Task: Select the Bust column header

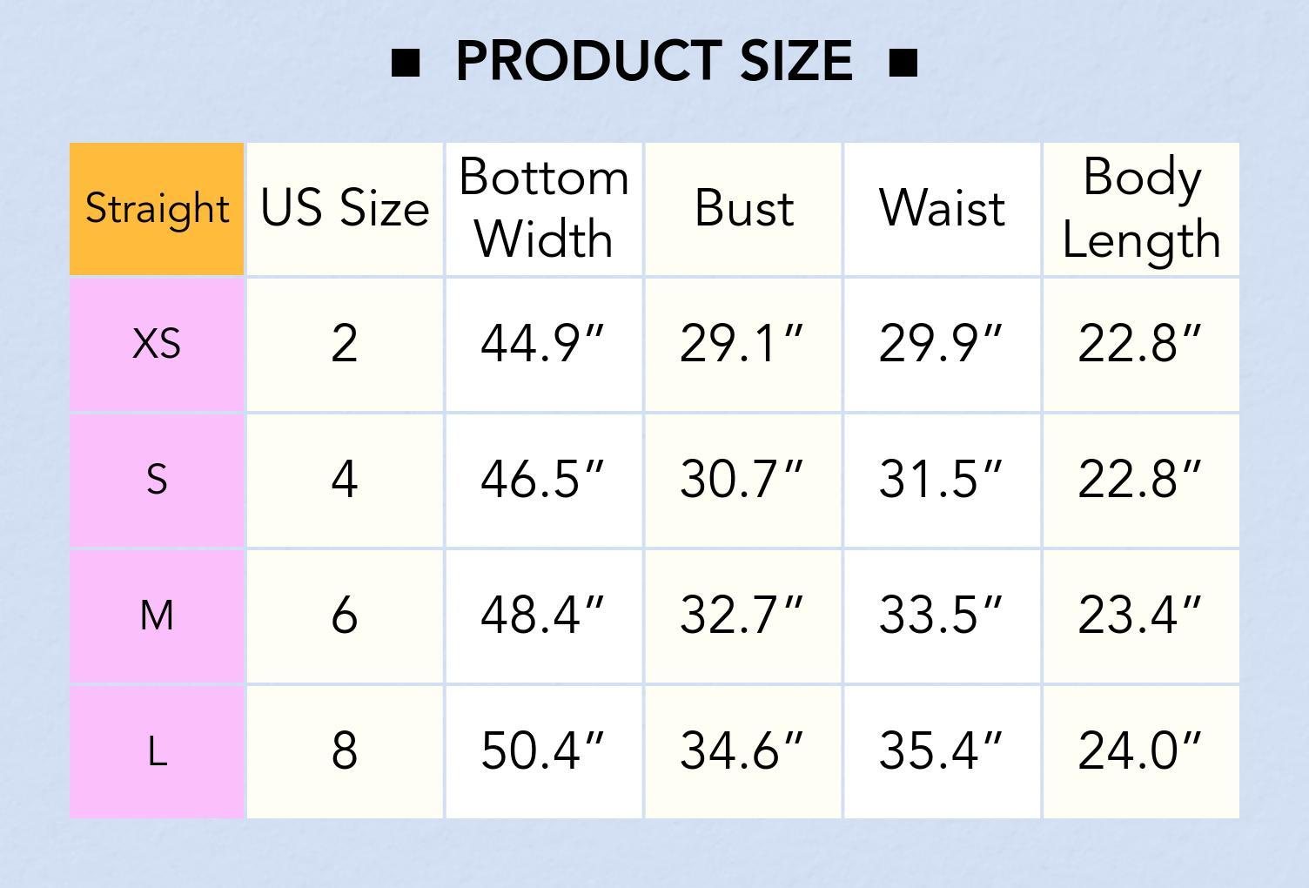Action: pos(743,209)
